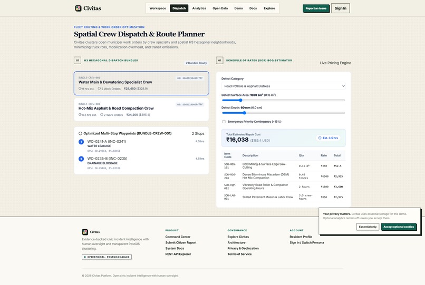Adjust the Defect Depth slider
This screenshot has height=285, width=425.
pos(284,113)
